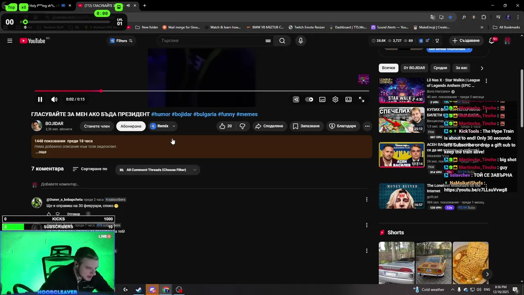
Task: Select the От BOJIDAR chip
Action: [x=414, y=68]
